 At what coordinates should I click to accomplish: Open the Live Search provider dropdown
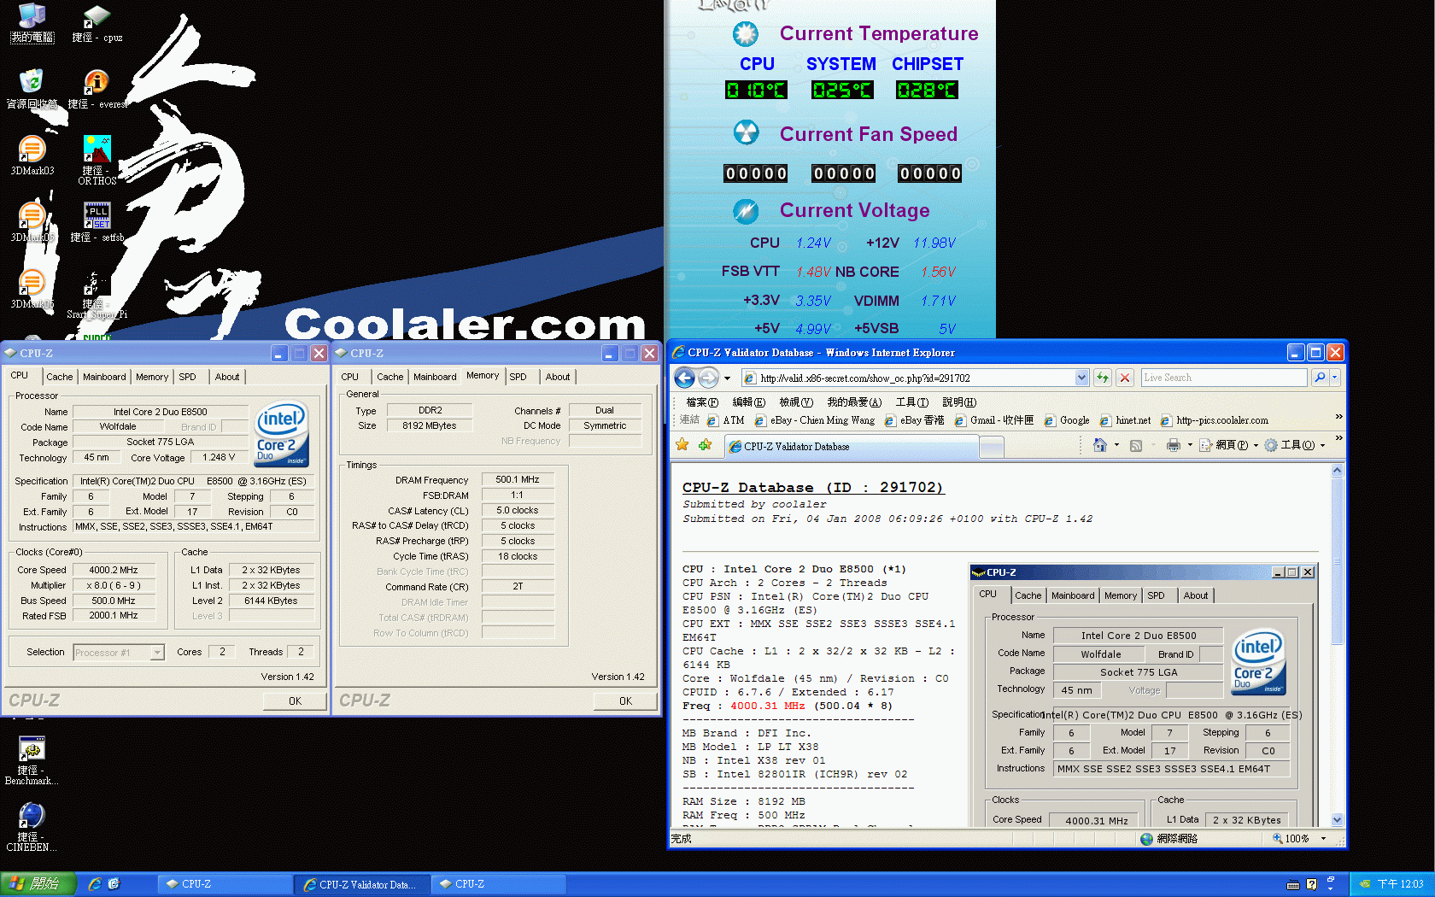tap(1334, 378)
